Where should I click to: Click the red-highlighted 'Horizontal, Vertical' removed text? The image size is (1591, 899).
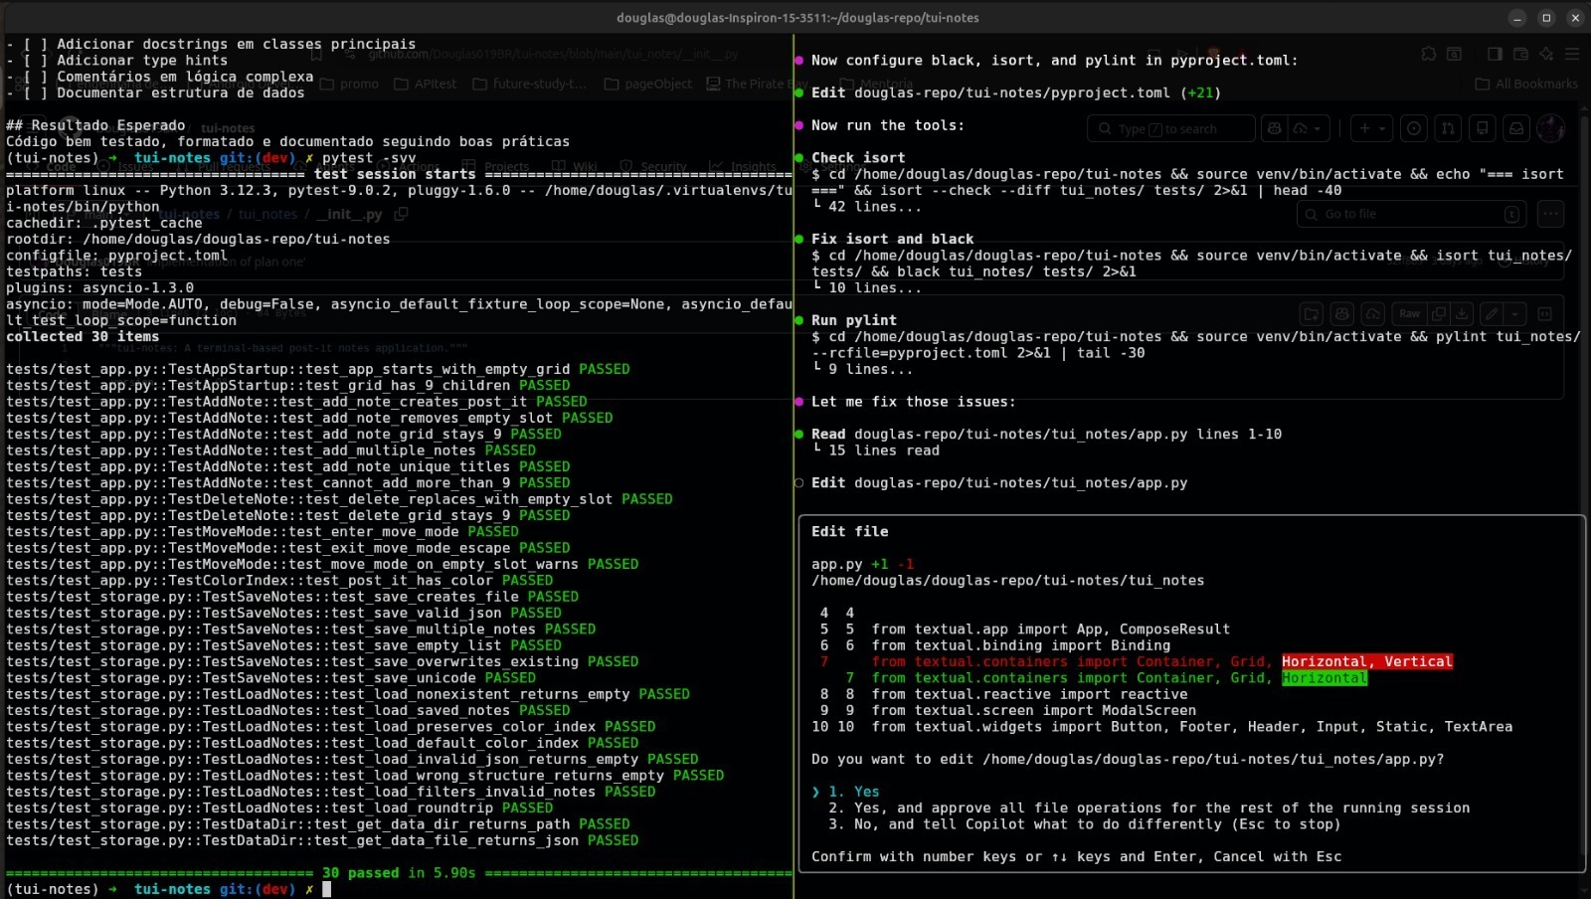coord(1366,661)
